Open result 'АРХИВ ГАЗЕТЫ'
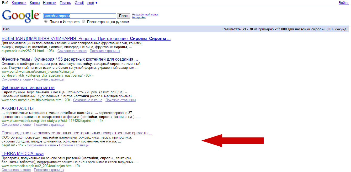 click(x=18, y=108)
